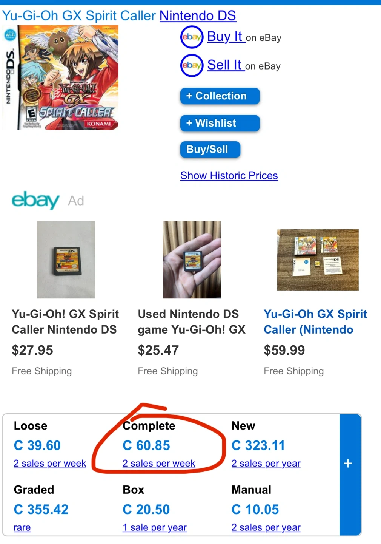The width and height of the screenshot is (381, 544).
Task: Expand the price table with plus icon
Action: pyautogui.click(x=348, y=463)
